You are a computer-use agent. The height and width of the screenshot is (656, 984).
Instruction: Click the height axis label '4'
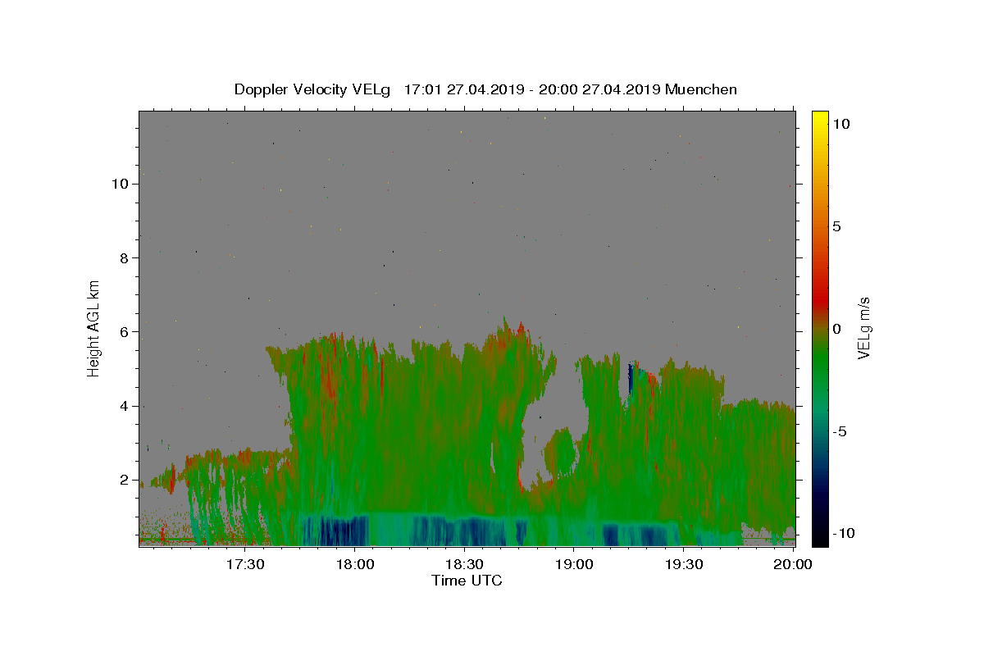[x=125, y=406]
